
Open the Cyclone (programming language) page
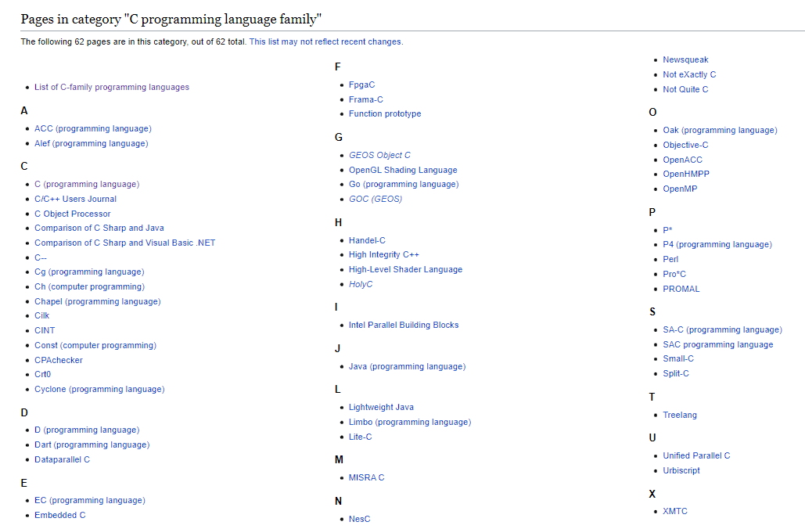coord(99,389)
